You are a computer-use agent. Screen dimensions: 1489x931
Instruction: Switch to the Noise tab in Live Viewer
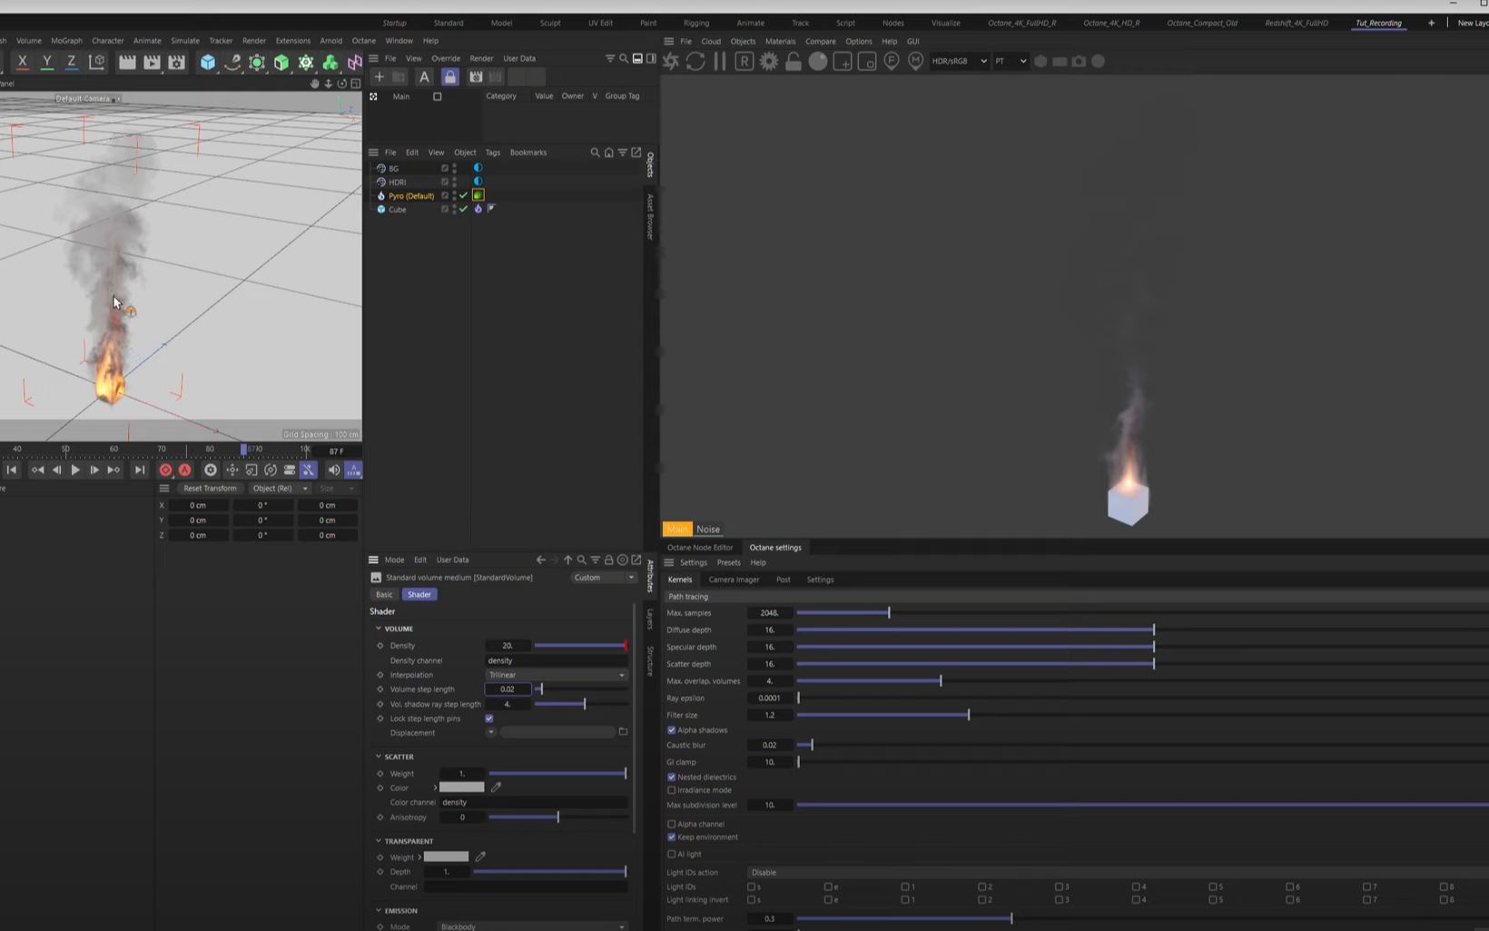pos(708,529)
